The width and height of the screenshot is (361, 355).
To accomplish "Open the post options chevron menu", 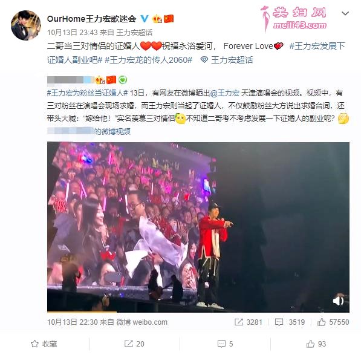I will 345,13.
